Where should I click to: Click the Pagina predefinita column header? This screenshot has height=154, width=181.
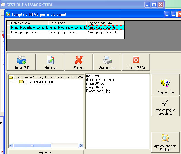click(x=105, y=23)
